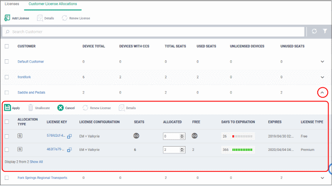Open license key 463f7e79 link
332x186 pixels.
(x=55, y=149)
